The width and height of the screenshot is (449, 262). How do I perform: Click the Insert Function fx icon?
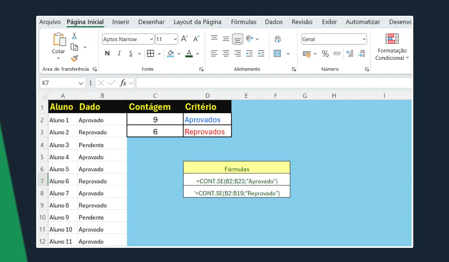pos(123,83)
